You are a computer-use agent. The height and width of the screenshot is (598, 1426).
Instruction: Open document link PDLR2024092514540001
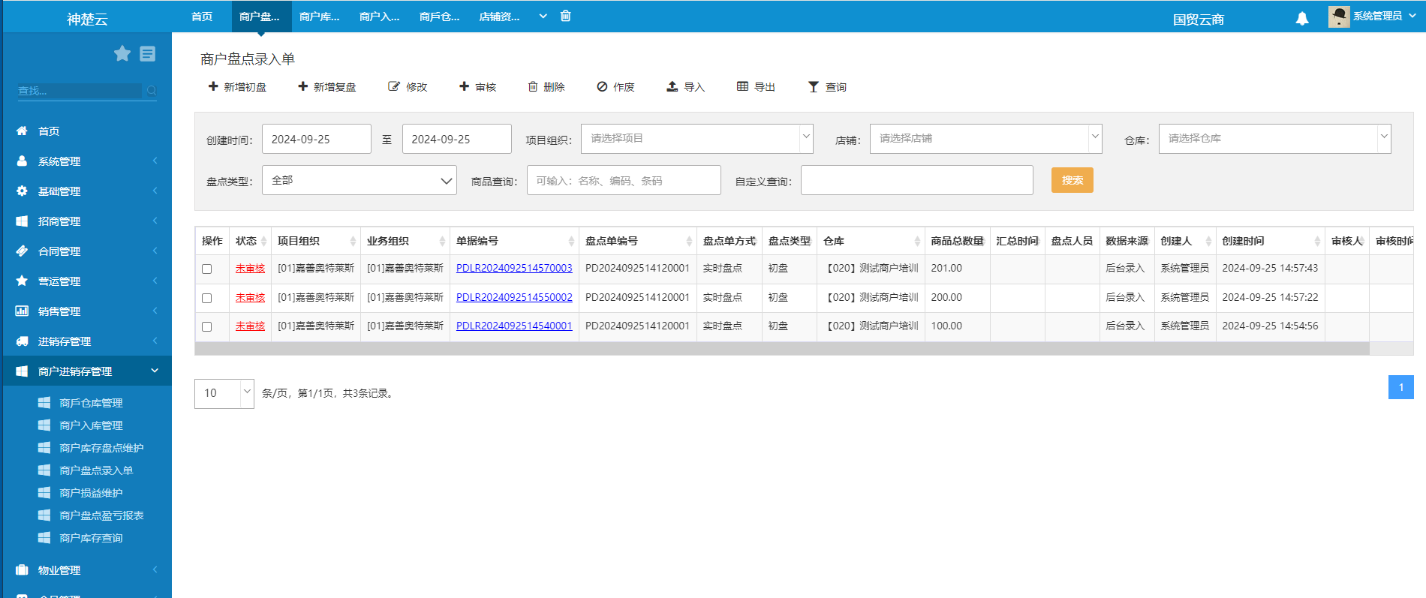[x=514, y=326]
